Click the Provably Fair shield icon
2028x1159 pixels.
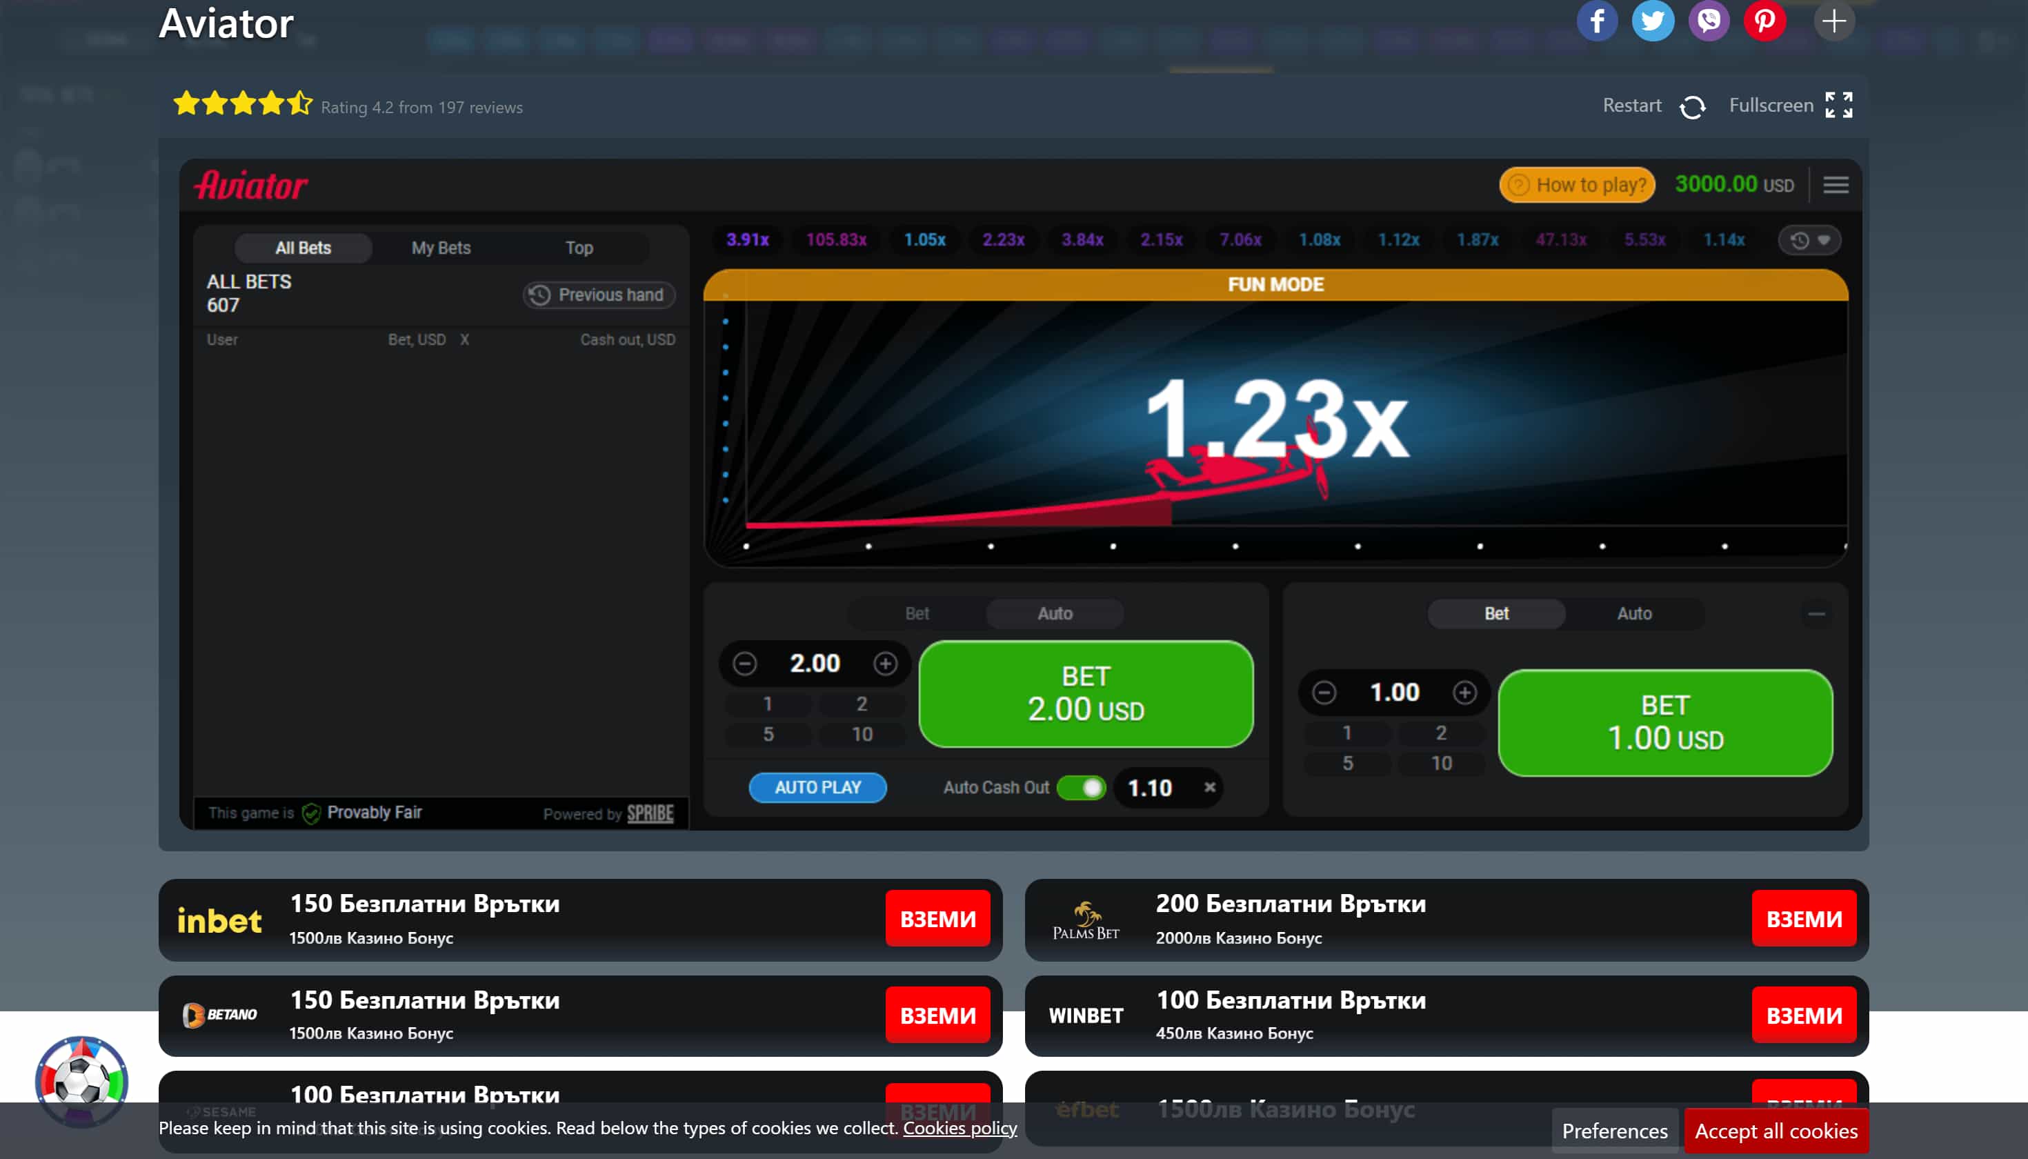point(311,813)
